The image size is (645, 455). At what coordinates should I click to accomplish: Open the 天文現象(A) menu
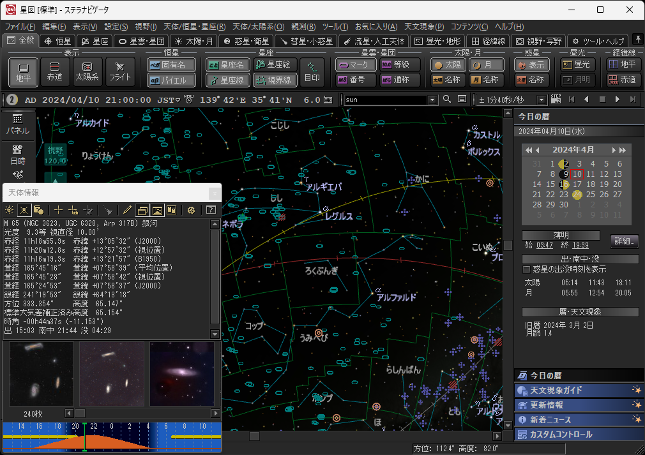click(424, 27)
